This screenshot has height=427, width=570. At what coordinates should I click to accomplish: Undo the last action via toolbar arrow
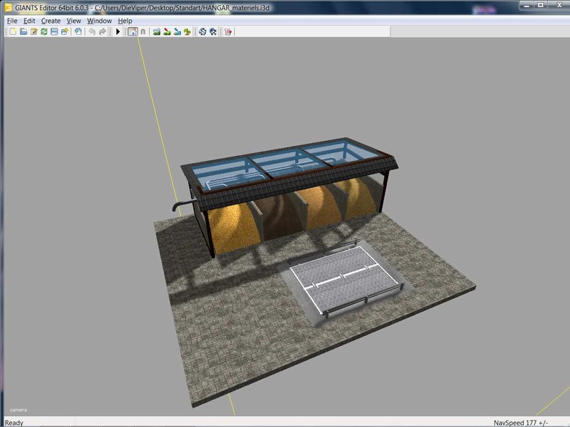[92, 32]
